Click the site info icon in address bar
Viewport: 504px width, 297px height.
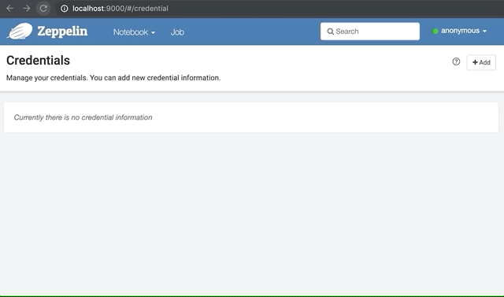pyautogui.click(x=65, y=9)
